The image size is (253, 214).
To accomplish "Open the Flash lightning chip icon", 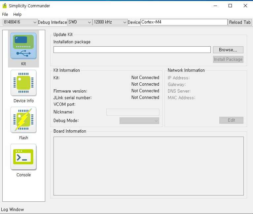I will pyautogui.click(x=23, y=120).
